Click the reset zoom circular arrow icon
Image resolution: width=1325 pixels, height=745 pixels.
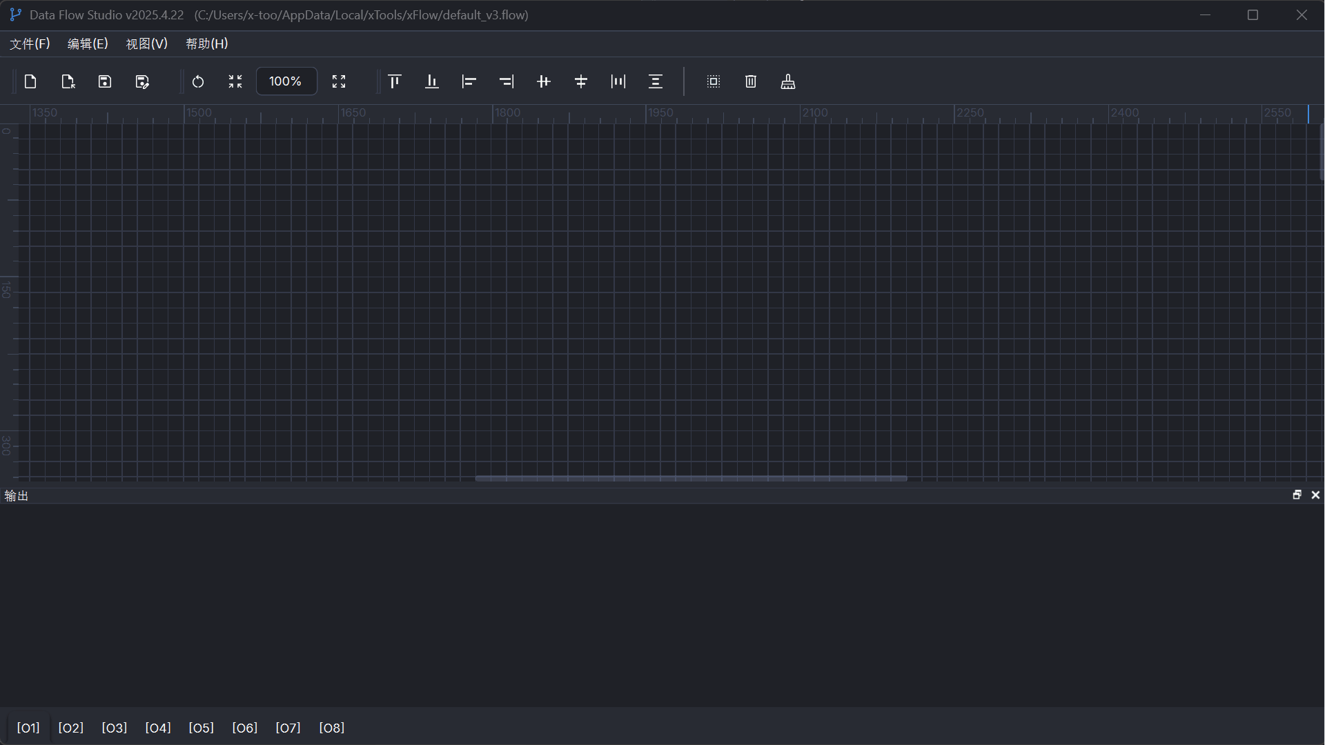pos(198,81)
